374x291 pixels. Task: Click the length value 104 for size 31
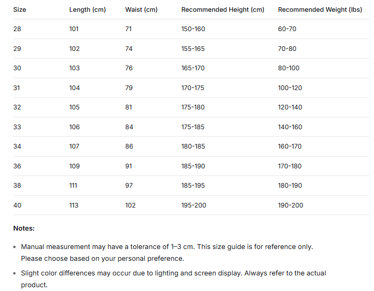[75, 88]
